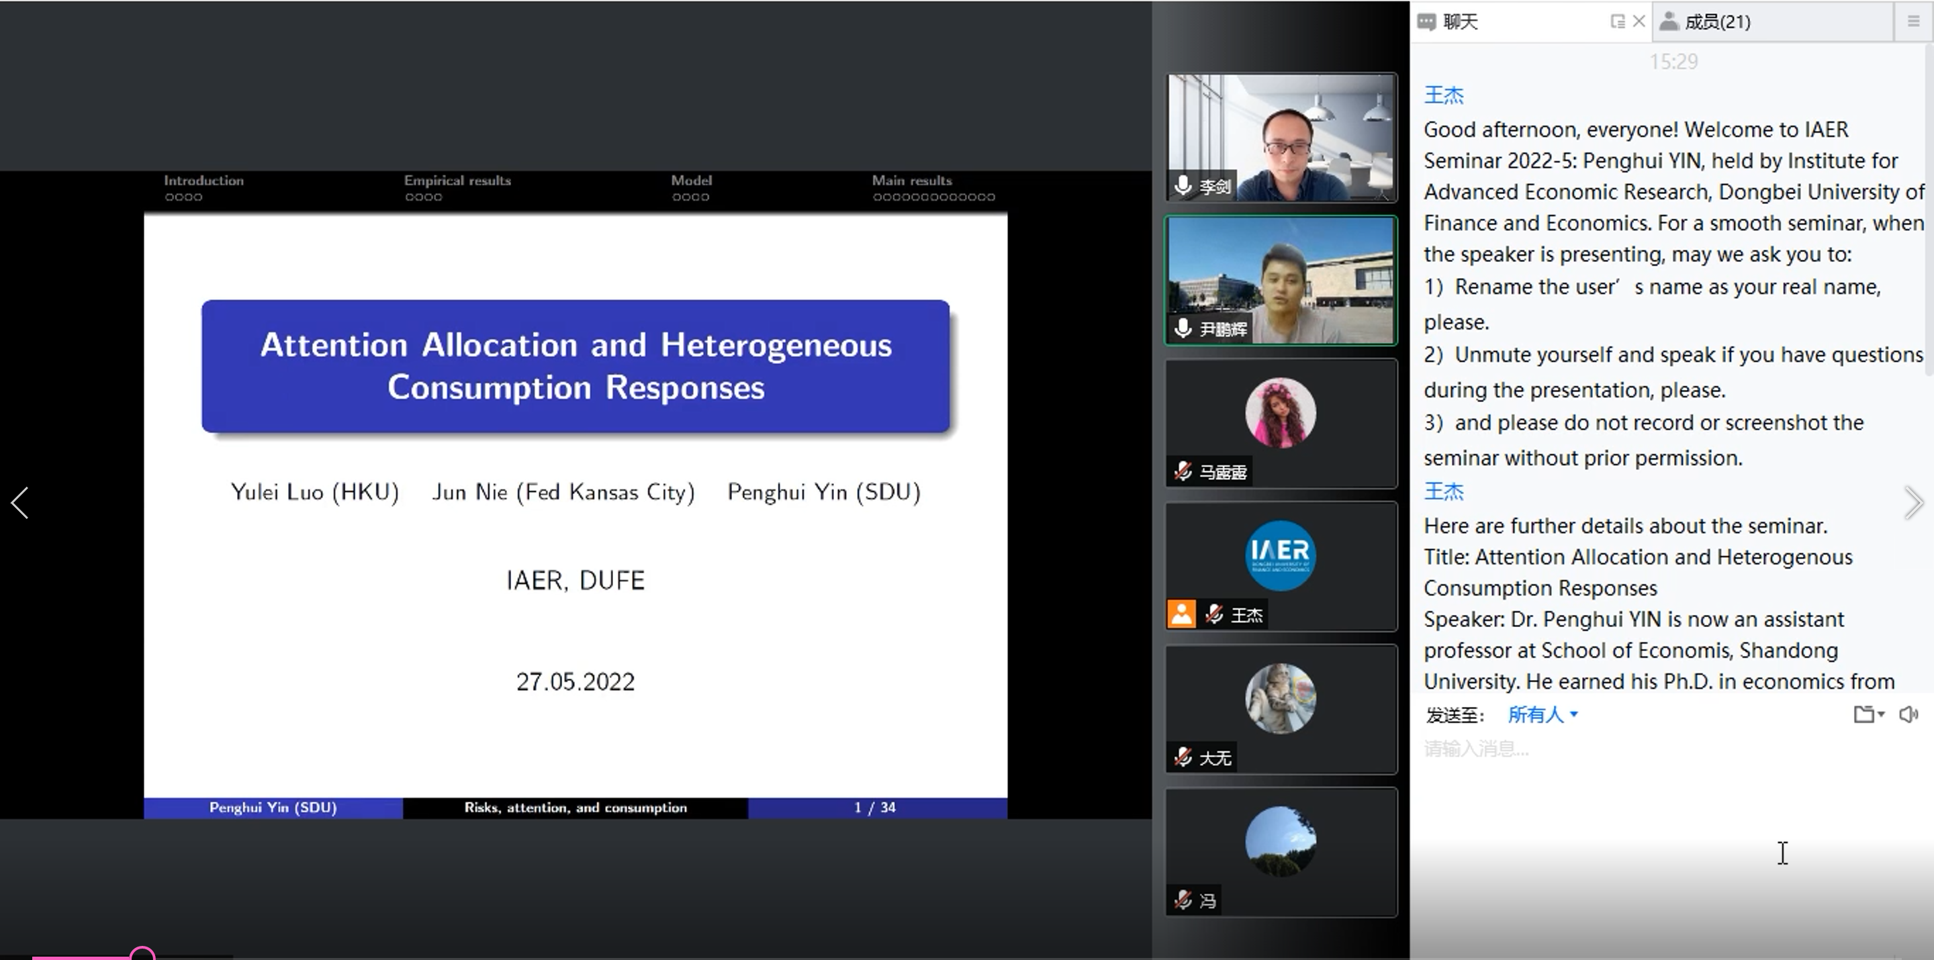This screenshot has width=1934, height=960.
Task: Pop out the chat panel
Action: click(1617, 21)
